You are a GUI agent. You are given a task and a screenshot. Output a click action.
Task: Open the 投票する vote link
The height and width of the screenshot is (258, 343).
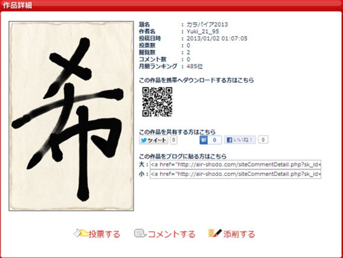tap(104, 234)
